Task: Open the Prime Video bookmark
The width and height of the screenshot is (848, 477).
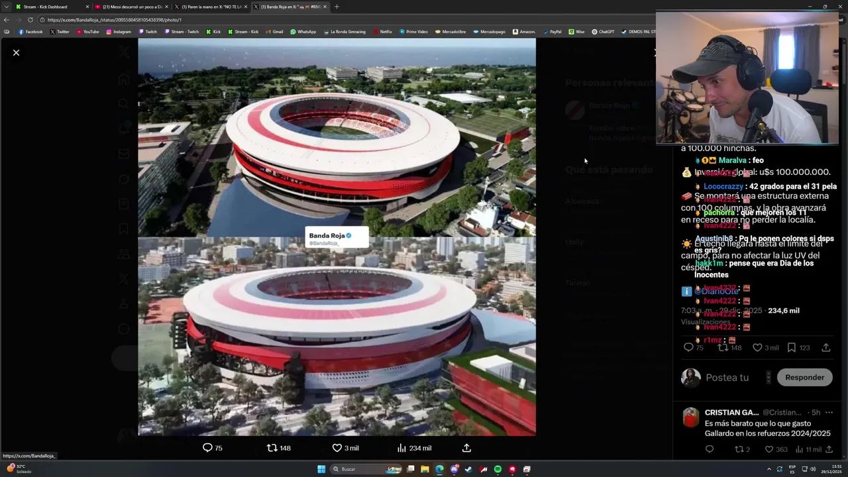Action: click(413, 32)
